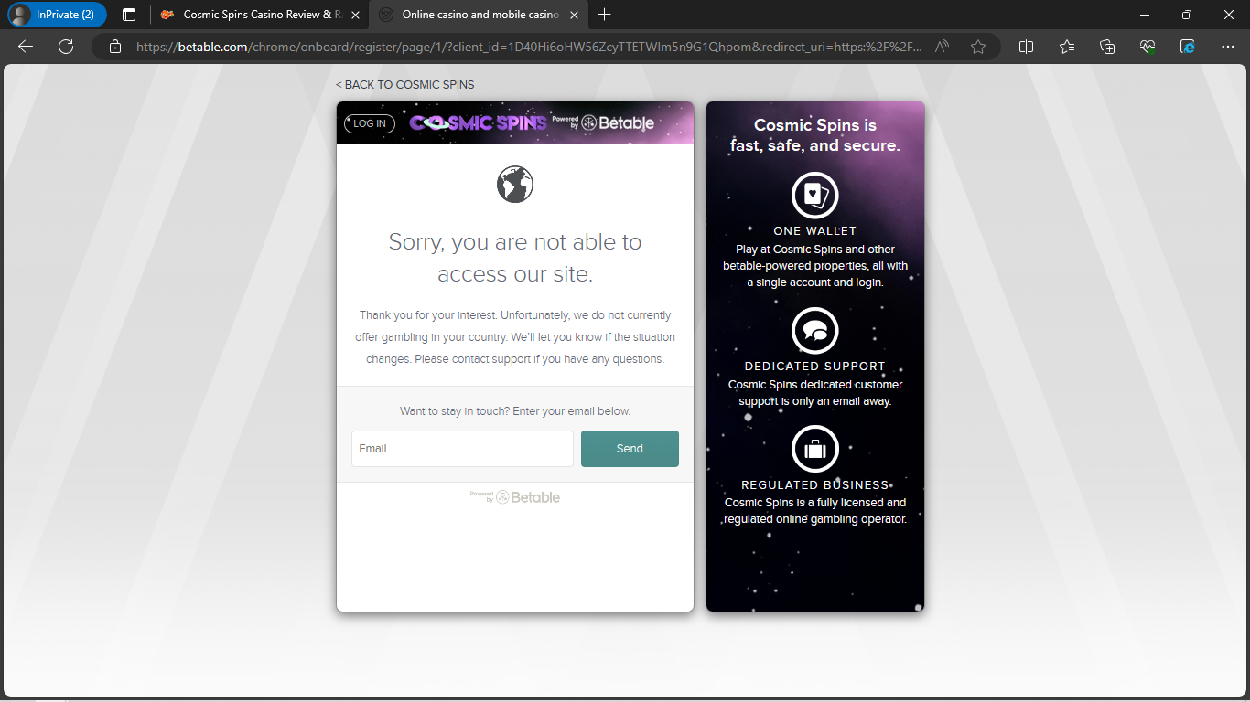Open the tab actions menu

click(129, 15)
